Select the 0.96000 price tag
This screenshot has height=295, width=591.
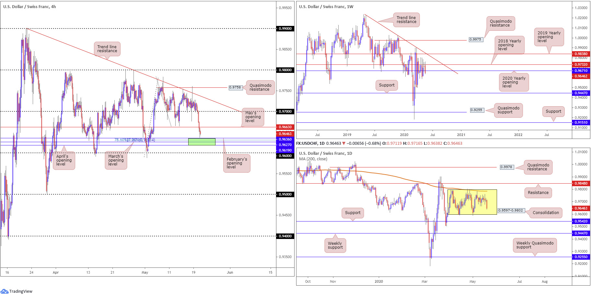[x=285, y=156]
